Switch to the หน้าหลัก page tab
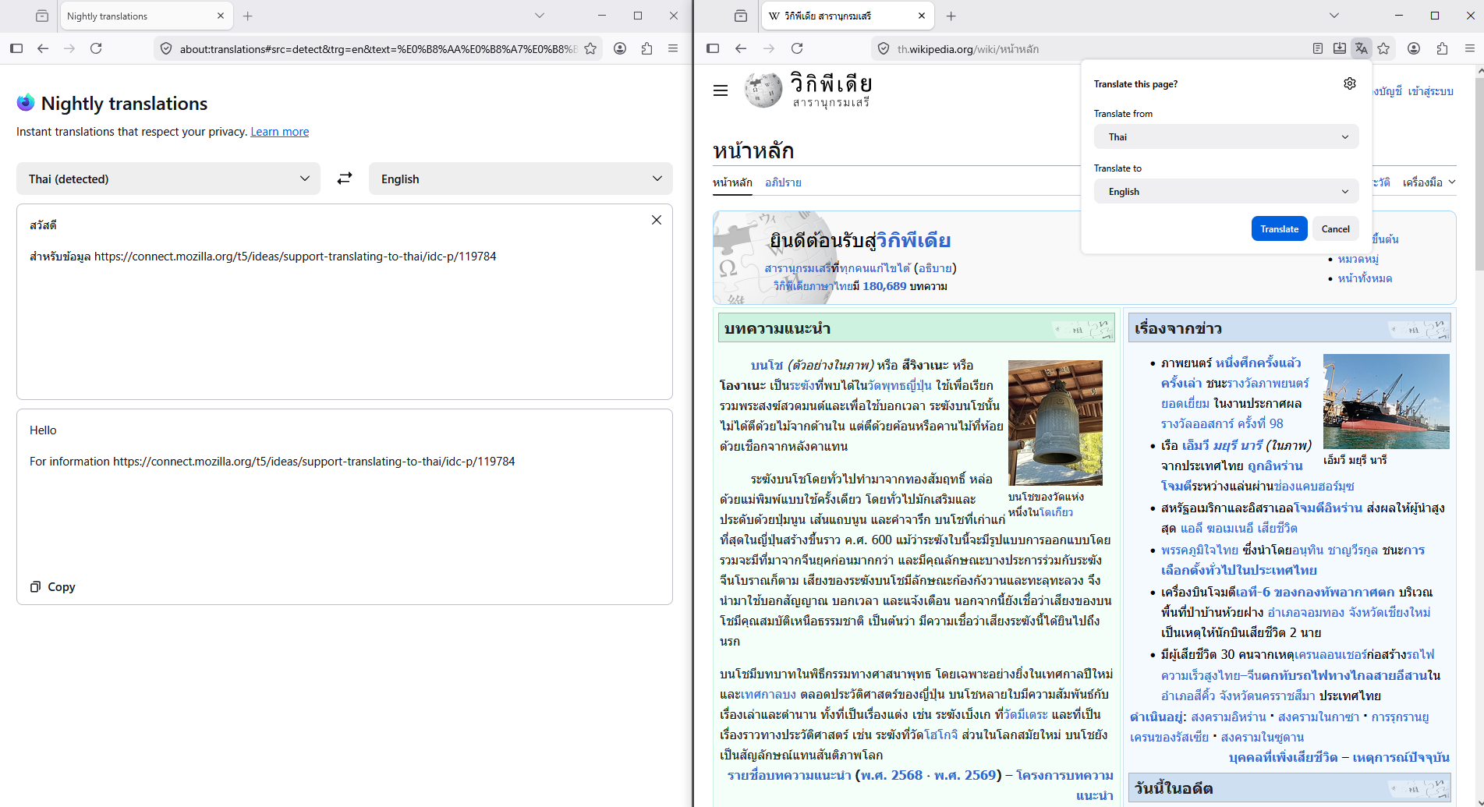This screenshot has height=807, width=1484. pyautogui.click(x=732, y=182)
